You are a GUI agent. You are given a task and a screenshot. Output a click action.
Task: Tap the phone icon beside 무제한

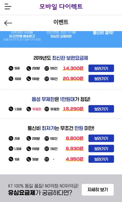29,109
